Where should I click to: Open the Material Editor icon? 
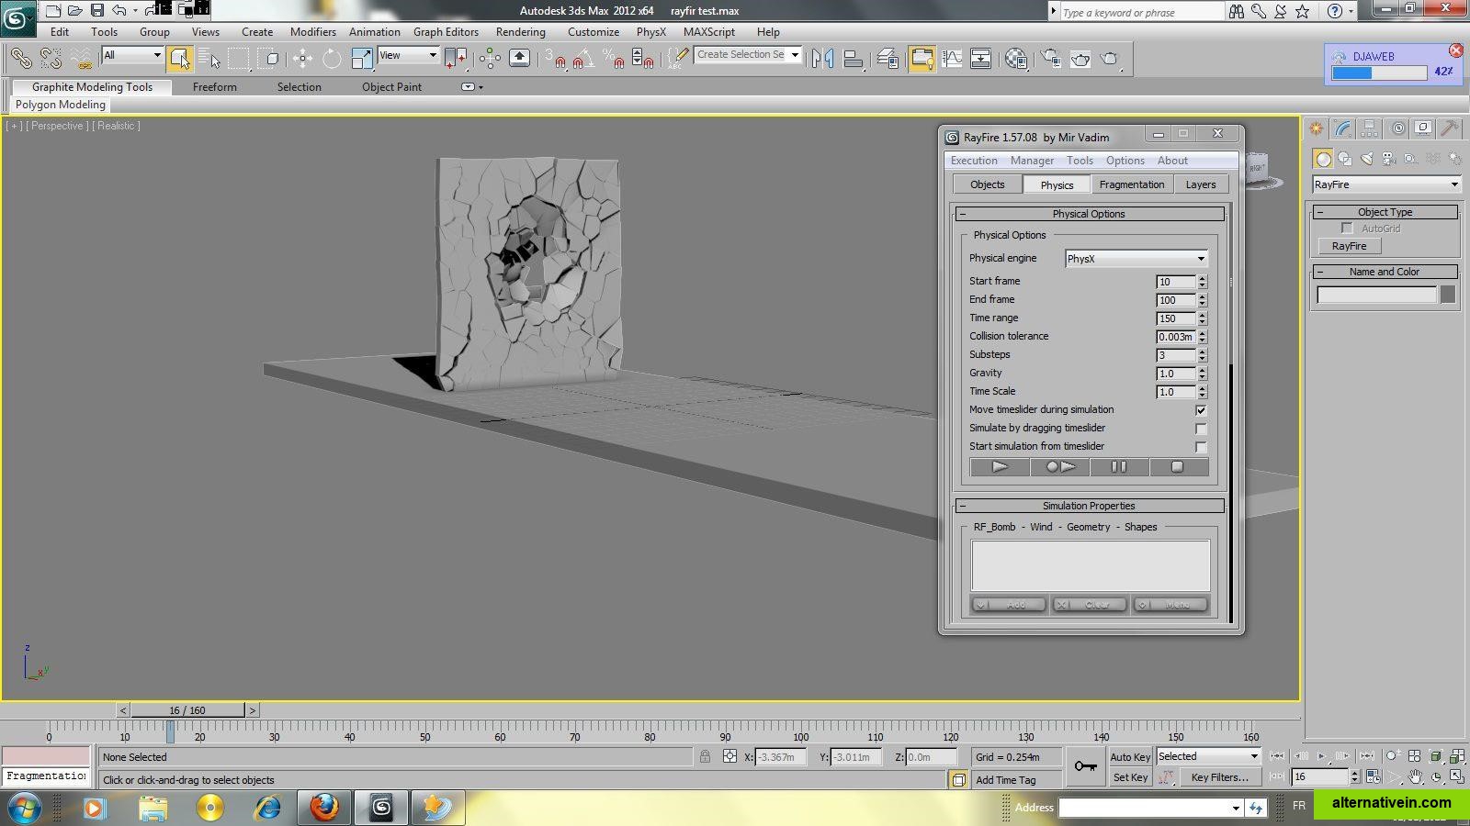click(1016, 59)
